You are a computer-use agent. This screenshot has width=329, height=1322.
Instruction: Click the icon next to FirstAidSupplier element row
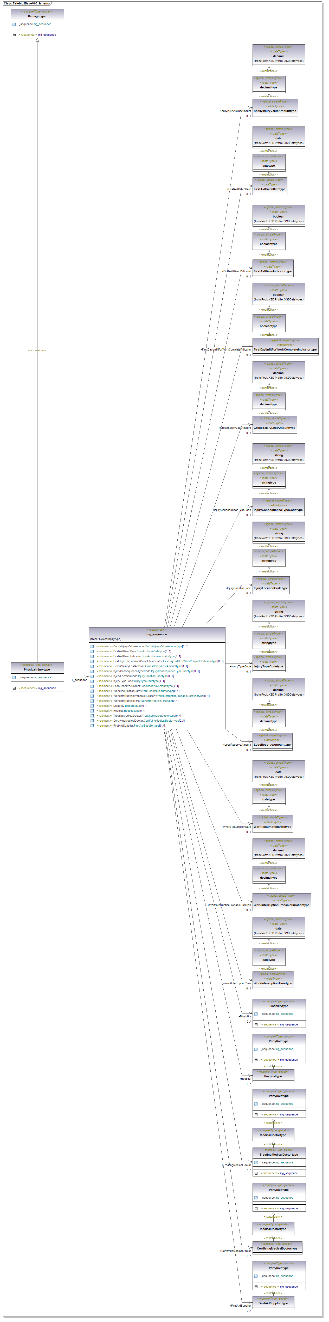click(x=92, y=726)
